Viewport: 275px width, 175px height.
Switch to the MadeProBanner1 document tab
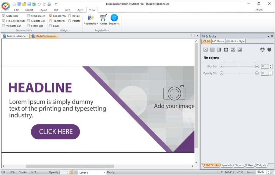tap(15, 36)
